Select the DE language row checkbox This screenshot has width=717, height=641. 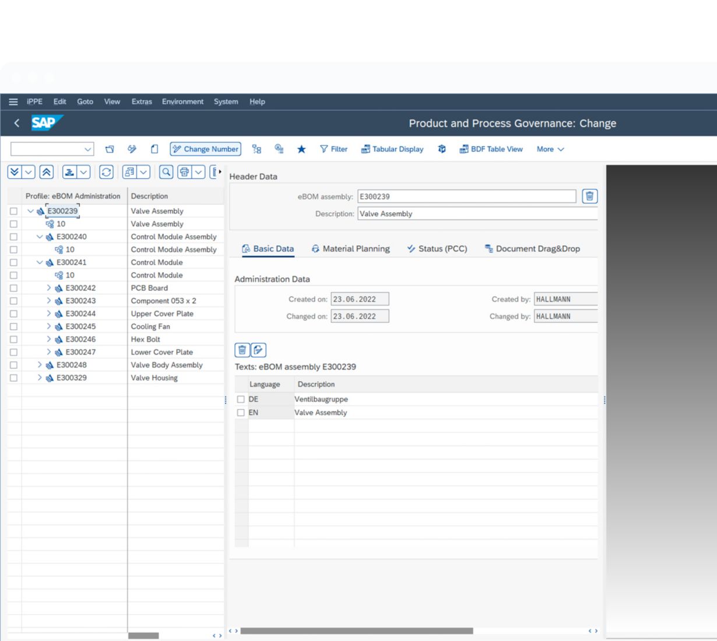click(241, 399)
